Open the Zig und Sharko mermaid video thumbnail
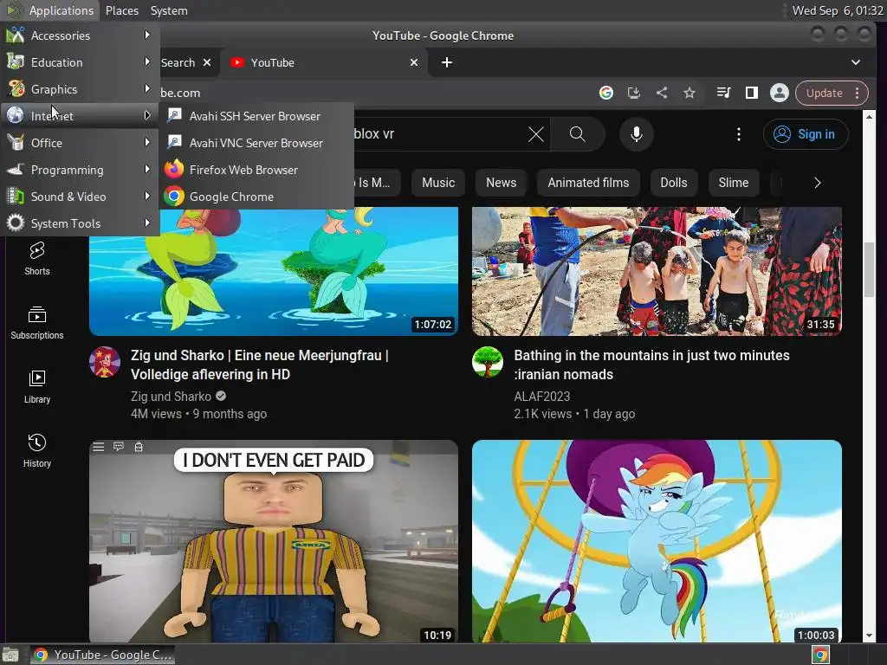This screenshot has width=887, height=665. 274,271
